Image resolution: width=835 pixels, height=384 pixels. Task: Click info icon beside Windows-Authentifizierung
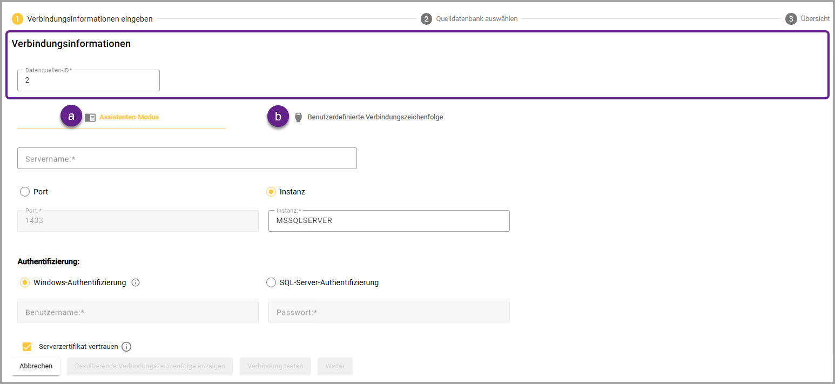[136, 282]
